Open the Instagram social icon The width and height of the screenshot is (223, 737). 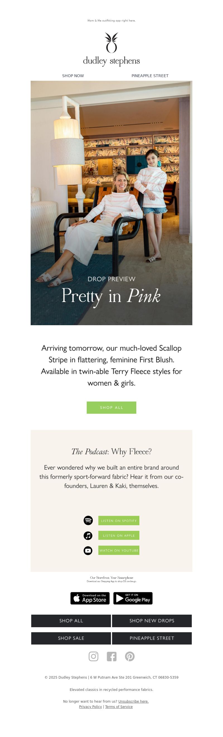point(93,656)
